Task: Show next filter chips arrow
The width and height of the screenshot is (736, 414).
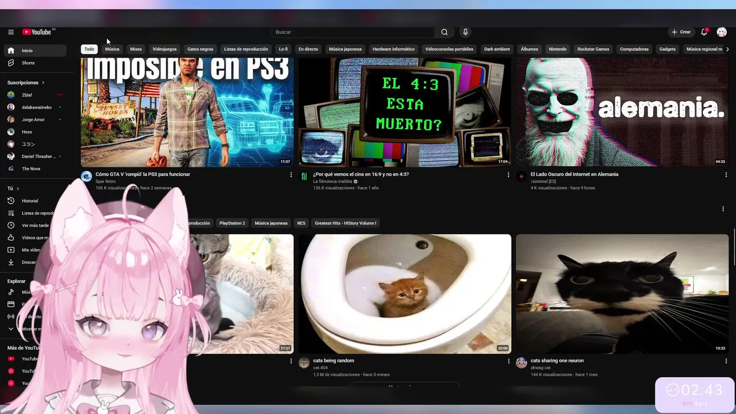Action: (x=727, y=49)
